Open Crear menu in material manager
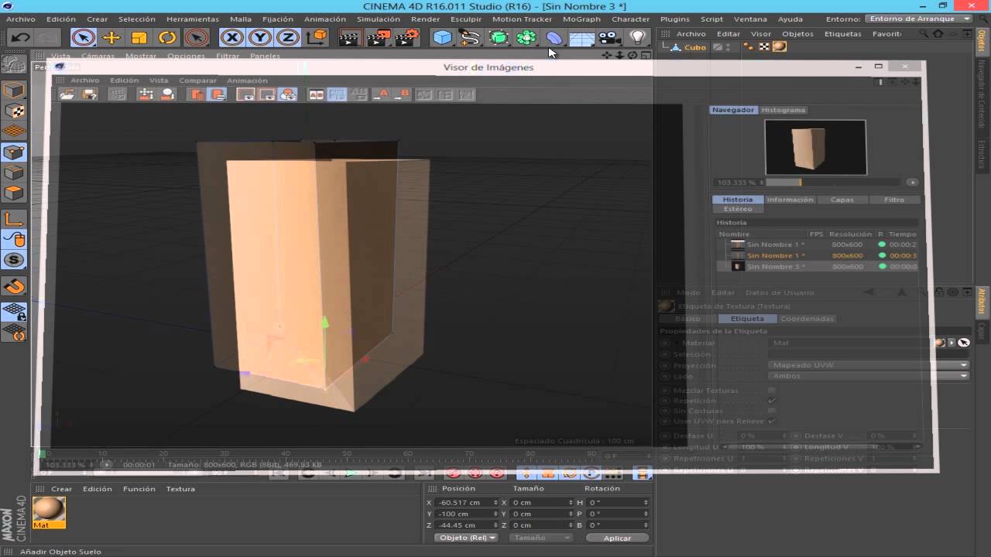Viewport: 991px width, 557px height. click(61, 489)
